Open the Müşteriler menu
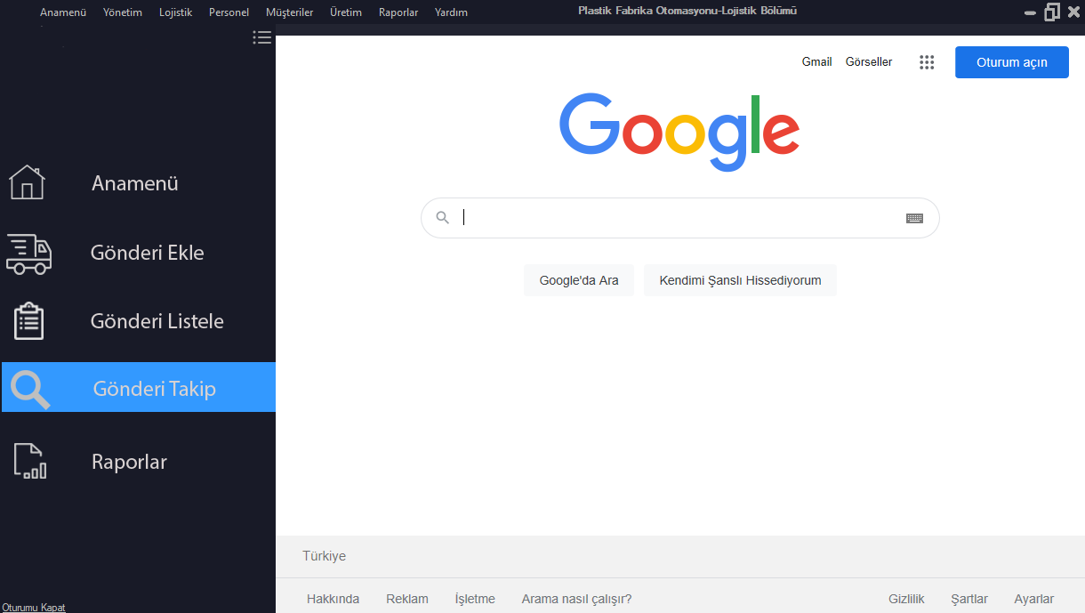 click(289, 12)
